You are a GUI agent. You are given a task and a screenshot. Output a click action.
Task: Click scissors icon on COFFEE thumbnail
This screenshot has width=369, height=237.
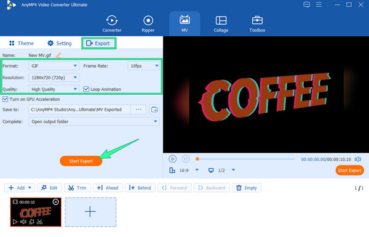point(39,222)
